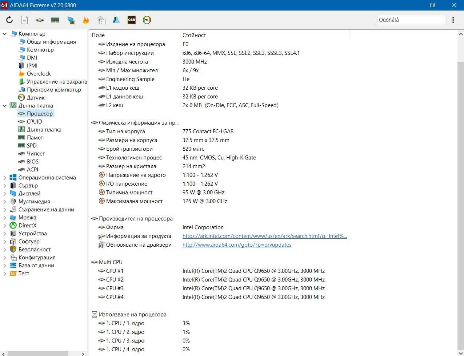Click the network computer toolbar icon
This screenshot has width=464, height=356.
[x=71, y=20]
